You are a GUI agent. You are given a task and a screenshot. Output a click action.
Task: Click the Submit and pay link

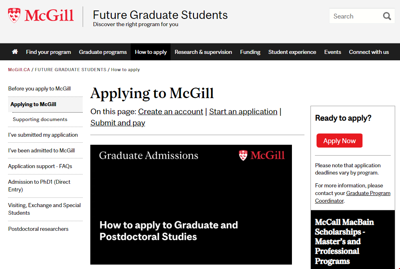pyautogui.click(x=118, y=123)
